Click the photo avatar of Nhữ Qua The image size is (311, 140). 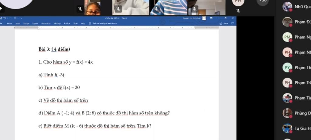coord(287,7)
